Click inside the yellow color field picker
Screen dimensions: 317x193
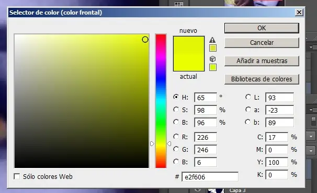82,101
